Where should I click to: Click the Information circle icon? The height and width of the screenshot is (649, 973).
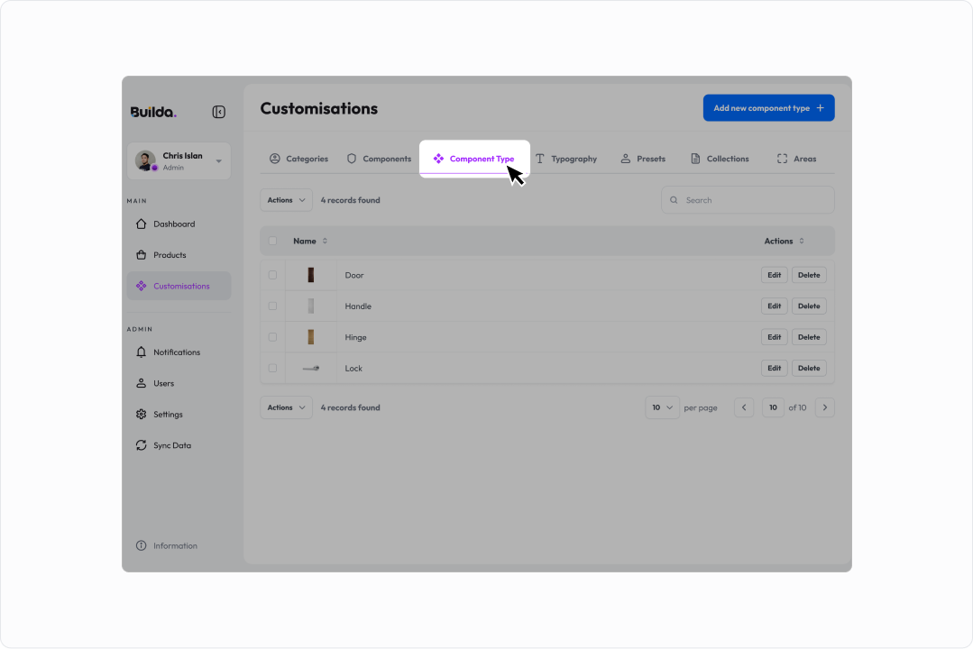click(x=142, y=546)
